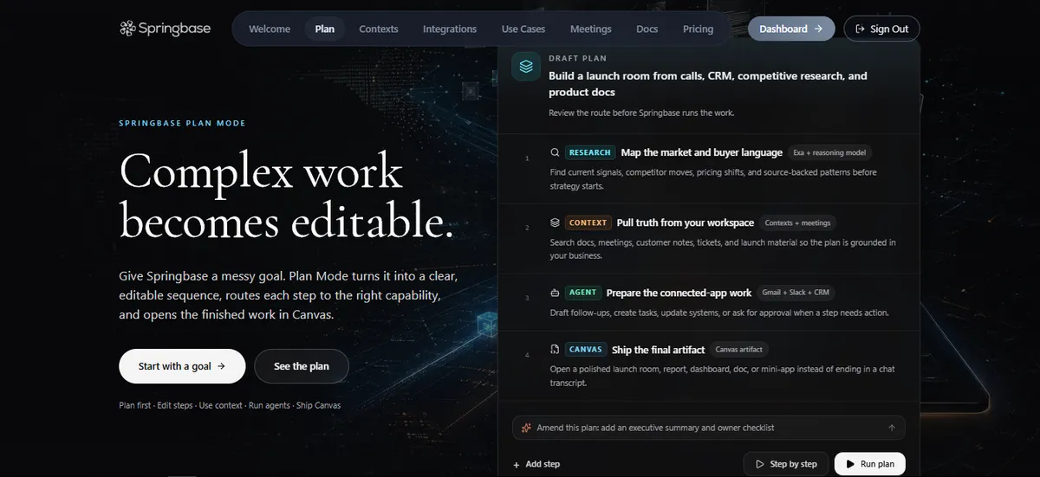Image resolution: width=1040 pixels, height=477 pixels.
Task: Click the 'Canvas artifact' chip
Action: click(739, 350)
